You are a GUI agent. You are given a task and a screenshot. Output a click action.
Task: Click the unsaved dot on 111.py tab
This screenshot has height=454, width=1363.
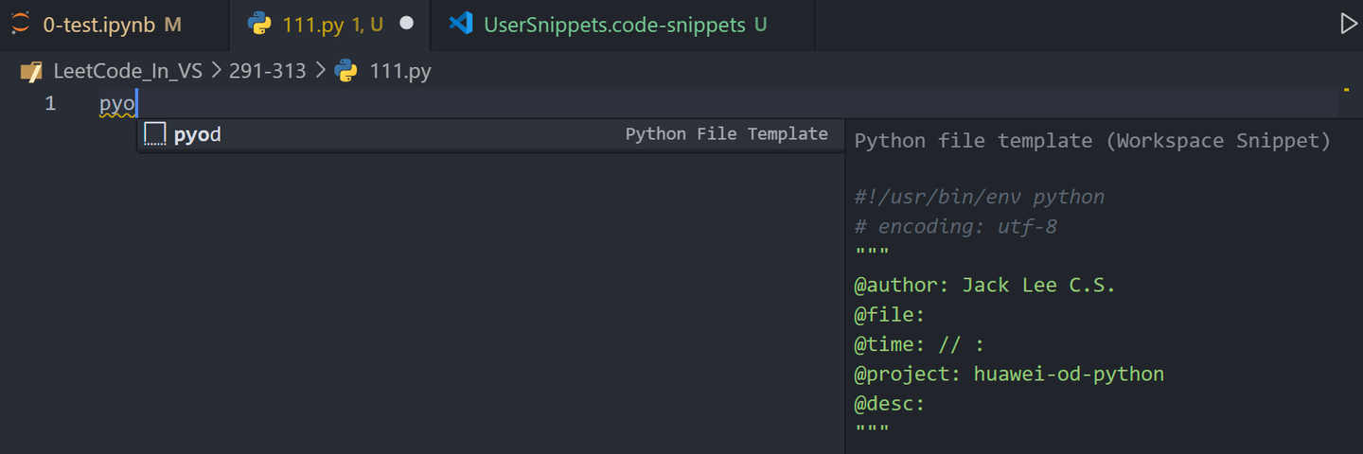click(x=407, y=24)
